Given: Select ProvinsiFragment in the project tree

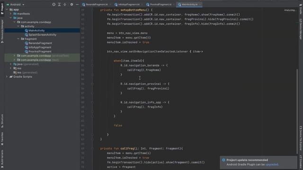Looking at the screenshot, I should (x=40, y=51).
